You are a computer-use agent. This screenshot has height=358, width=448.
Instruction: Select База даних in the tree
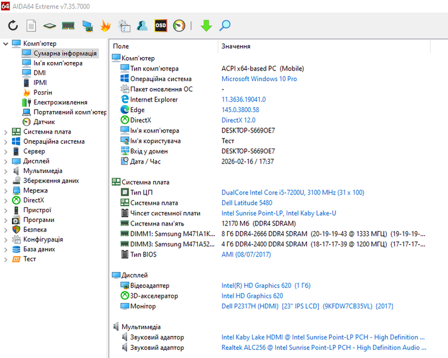(34, 249)
